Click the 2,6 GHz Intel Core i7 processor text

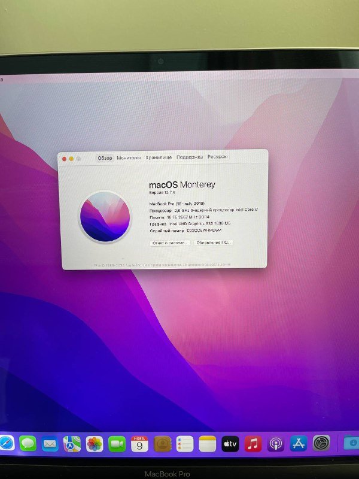216,210
